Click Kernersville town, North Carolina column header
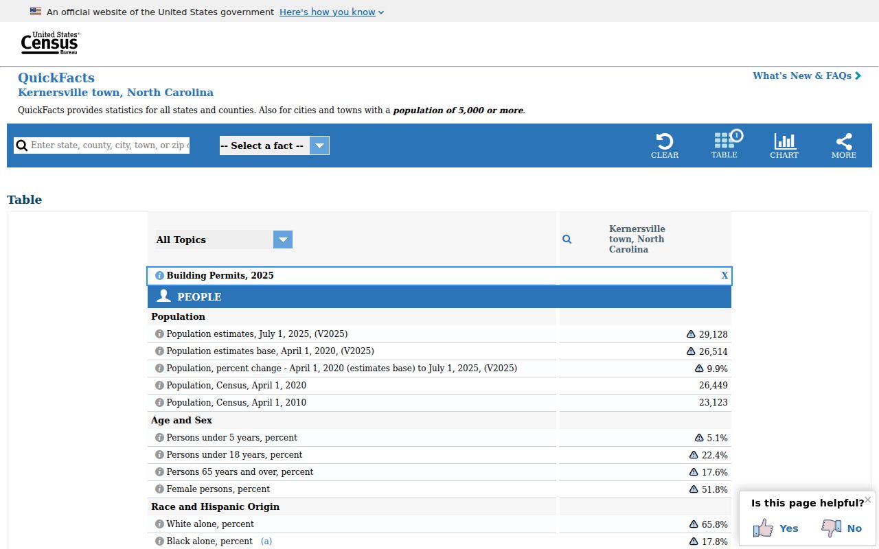This screenshot has height=549, width=879. tap(637, 239)
